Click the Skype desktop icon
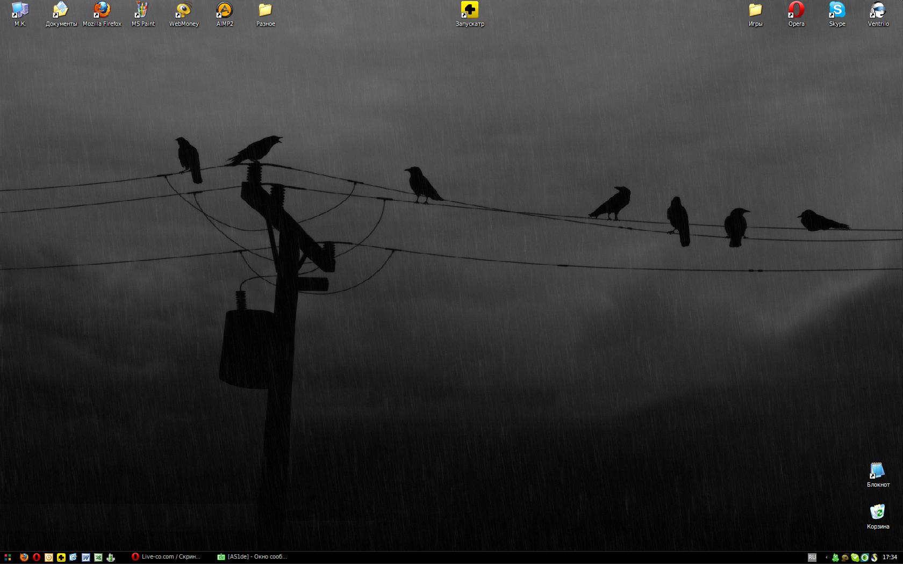This screenshot has height=564, width=903. (837, 11)
